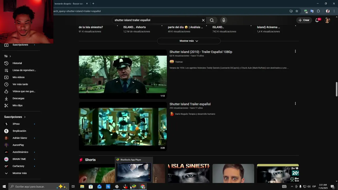The height and width of the screenshot is (190, 338).
Task: Open the Google Translate extension icon
Action: (312, 11)
